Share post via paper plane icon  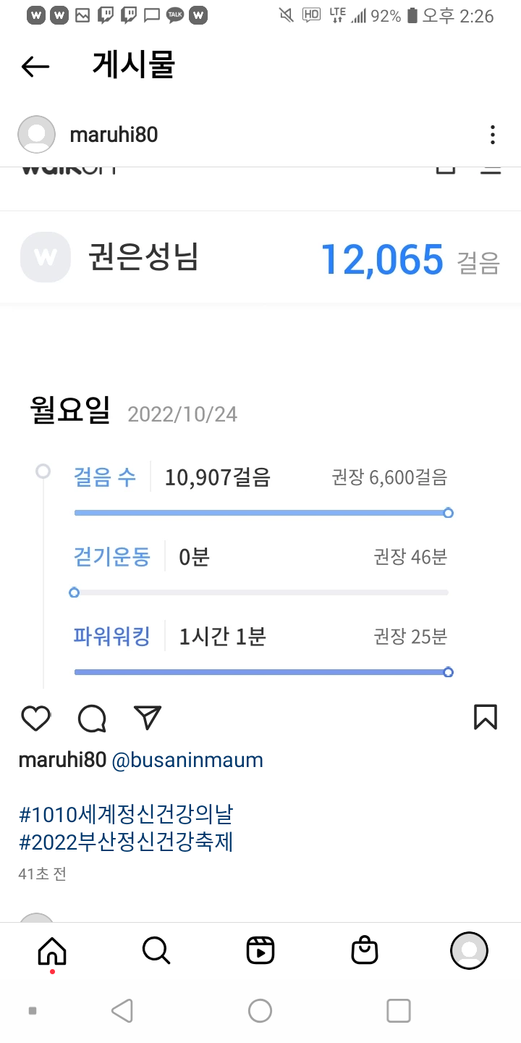tap(148, 717)
